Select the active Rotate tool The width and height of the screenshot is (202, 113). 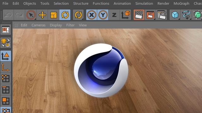click(x=65, y=15)
